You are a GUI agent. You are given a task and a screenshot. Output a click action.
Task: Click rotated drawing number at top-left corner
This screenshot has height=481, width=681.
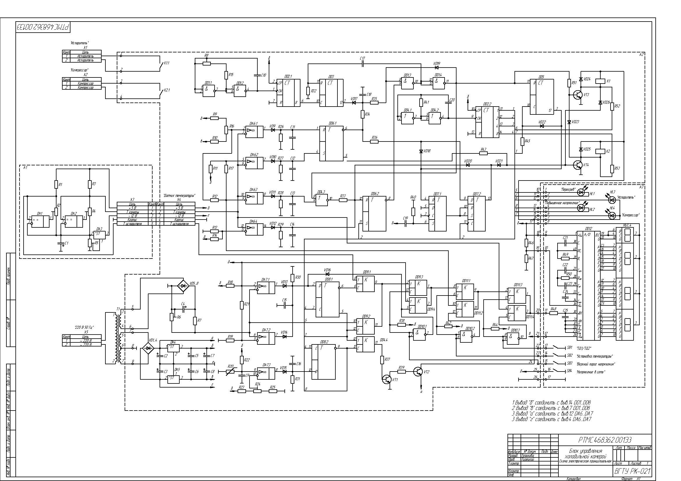(x=43, y=27)
